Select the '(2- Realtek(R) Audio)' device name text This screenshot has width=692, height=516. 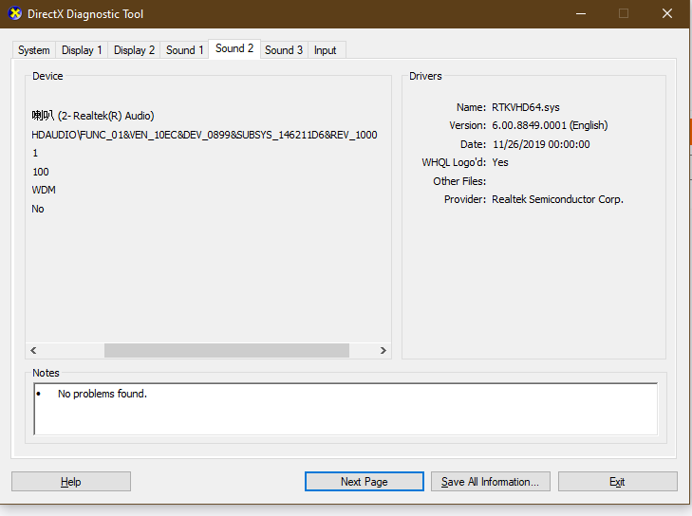coord(106,116)
